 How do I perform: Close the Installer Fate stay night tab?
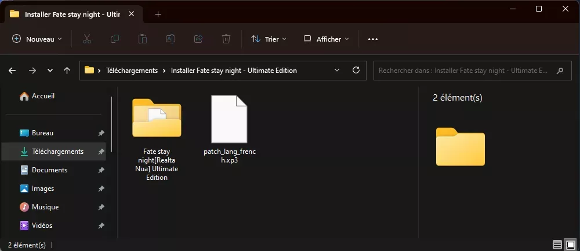(131, 14)
